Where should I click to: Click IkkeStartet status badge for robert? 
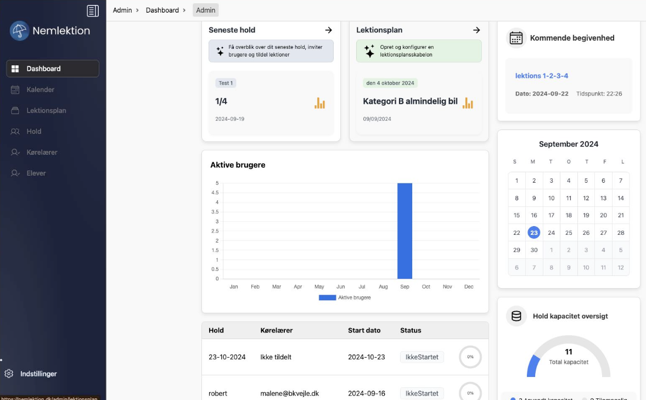point(422,393)
